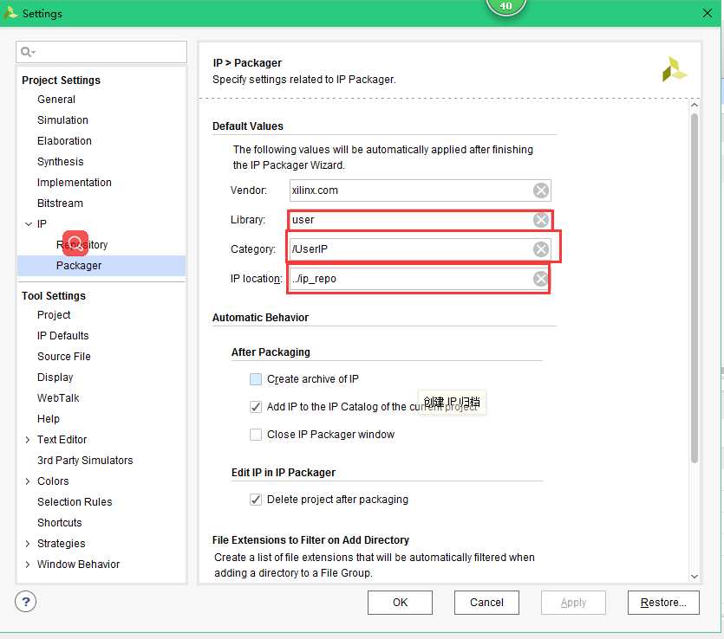Focus the settings search field
724x639 pixels.
coord(101,52)
